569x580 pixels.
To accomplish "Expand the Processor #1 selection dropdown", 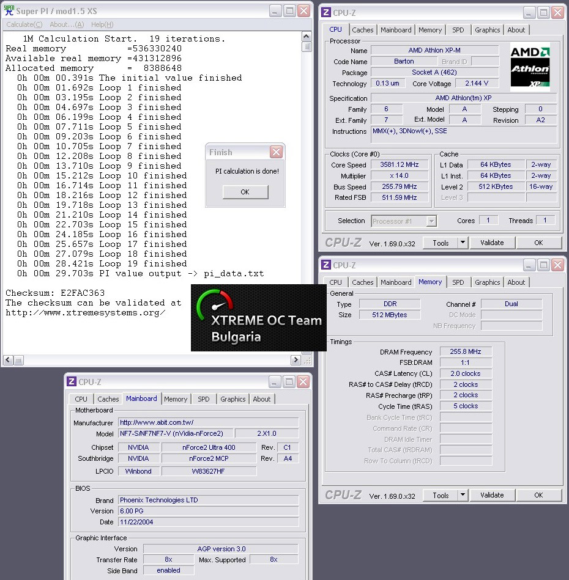I will click(x=431, y=221).
